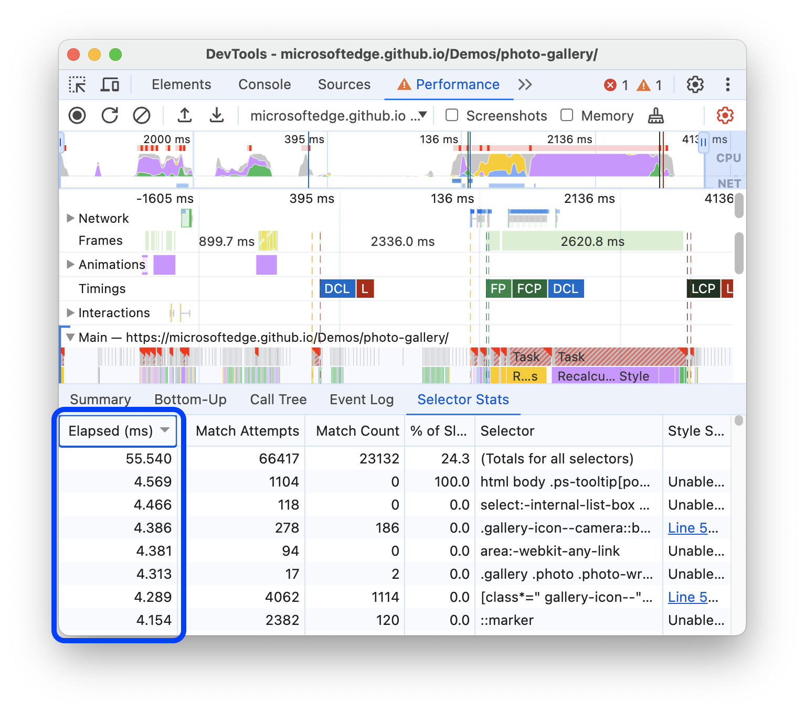Start a new performance recording
Screen dimensions: 805x713
tap(77, 115)
